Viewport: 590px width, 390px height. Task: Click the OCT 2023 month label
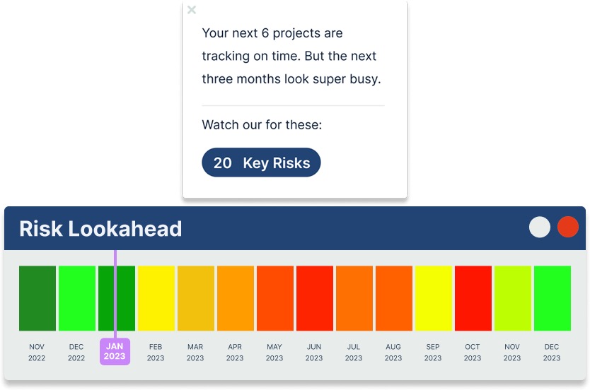coord(473,352)
